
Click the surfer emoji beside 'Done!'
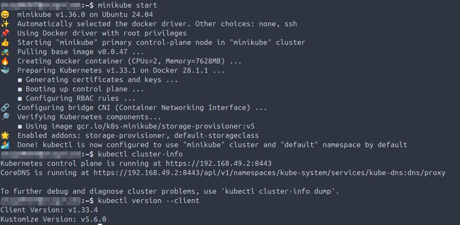click(x=5, y=145)
